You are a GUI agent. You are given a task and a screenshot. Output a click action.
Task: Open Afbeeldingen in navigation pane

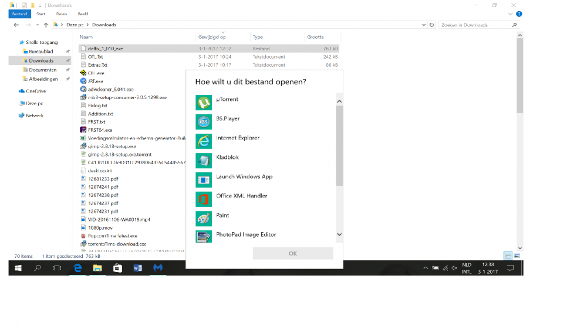(x=43, y=79)
